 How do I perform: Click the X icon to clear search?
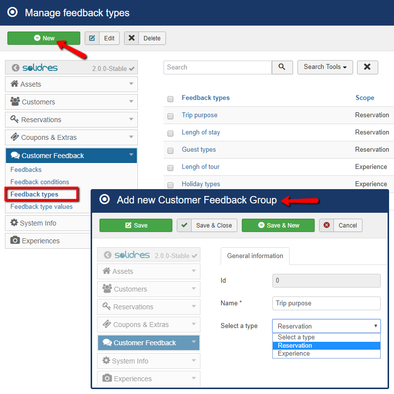point(367,67)
